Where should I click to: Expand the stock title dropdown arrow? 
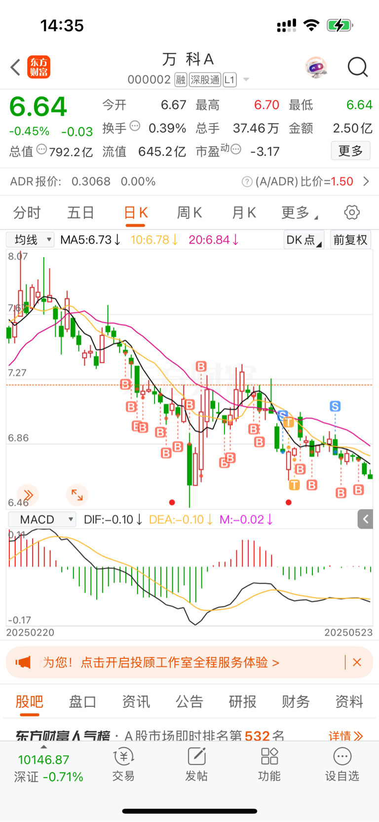246,80
